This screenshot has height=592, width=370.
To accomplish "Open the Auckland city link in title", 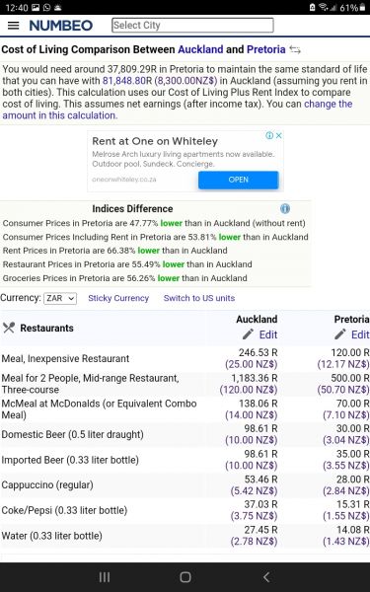I will [200, 49].
